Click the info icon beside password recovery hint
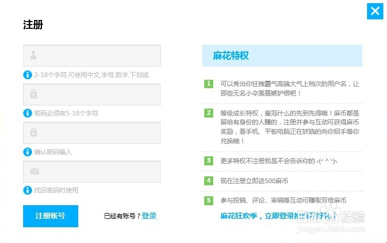This screenshot has width=387, height=243. coord(28,190)
